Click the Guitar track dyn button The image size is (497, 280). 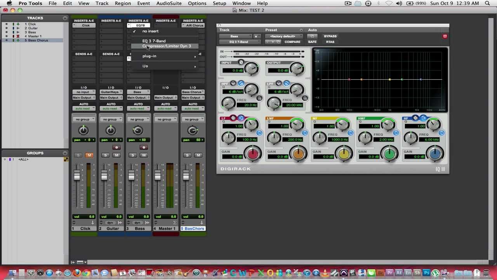click(110, 223)
